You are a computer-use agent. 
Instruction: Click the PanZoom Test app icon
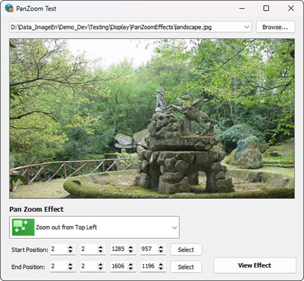[x=9, y=8]
